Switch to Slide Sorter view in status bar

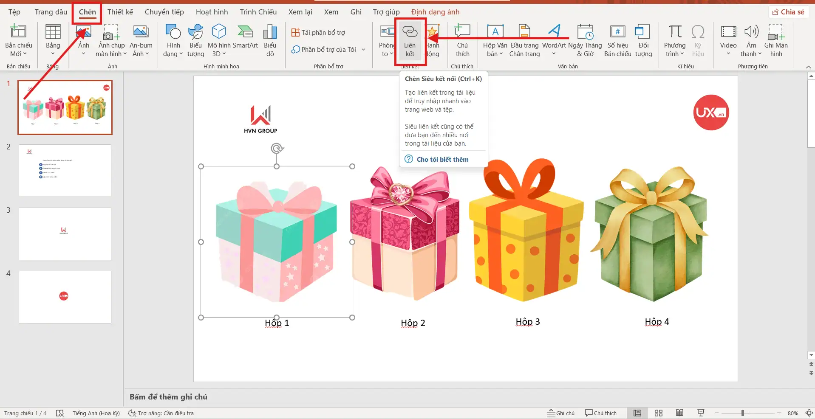659,413
